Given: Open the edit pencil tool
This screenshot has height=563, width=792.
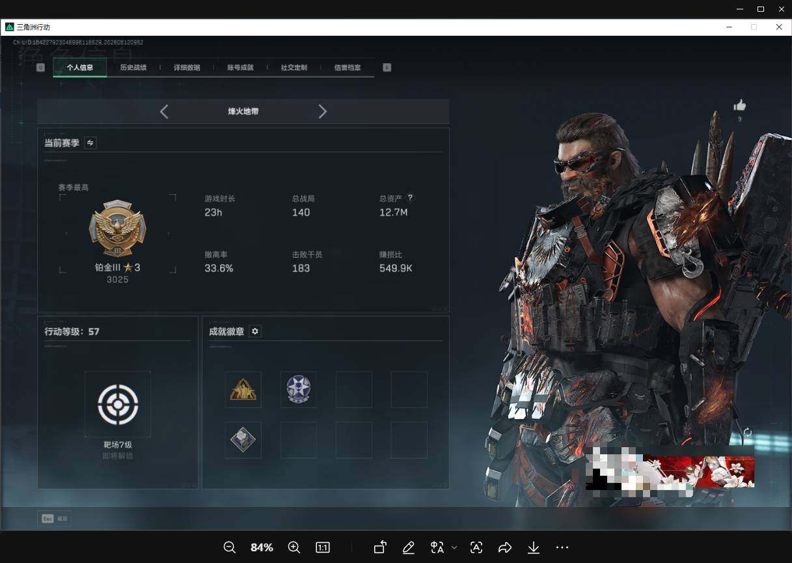Looking at the screenshot, I should pos(409,547).
